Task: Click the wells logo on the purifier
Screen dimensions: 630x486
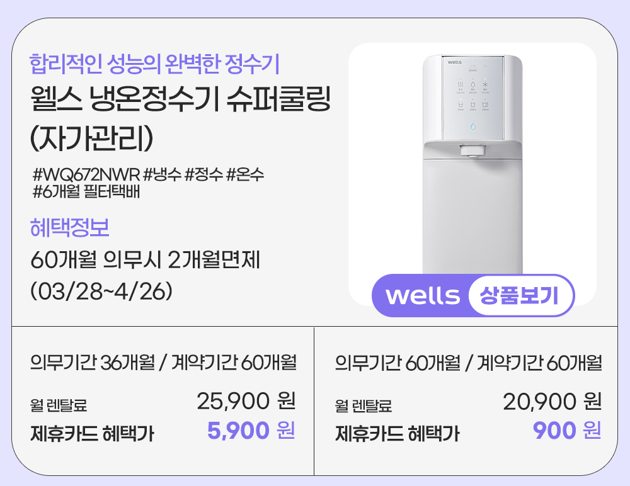Action: coord(455,62)
